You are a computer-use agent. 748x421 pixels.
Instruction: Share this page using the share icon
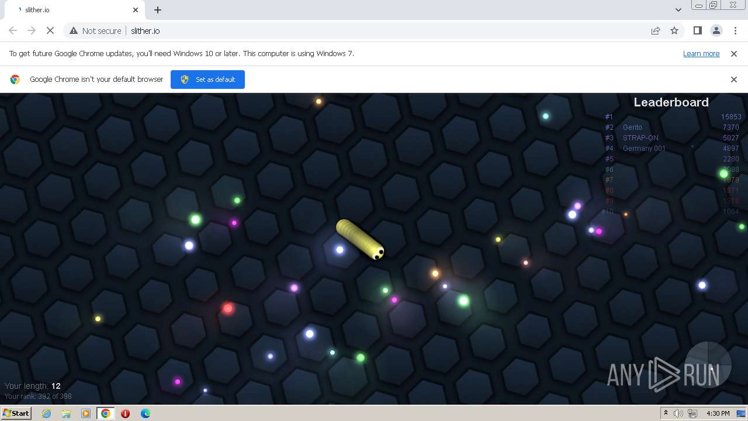pyautogui.click(x=656, y=30)
